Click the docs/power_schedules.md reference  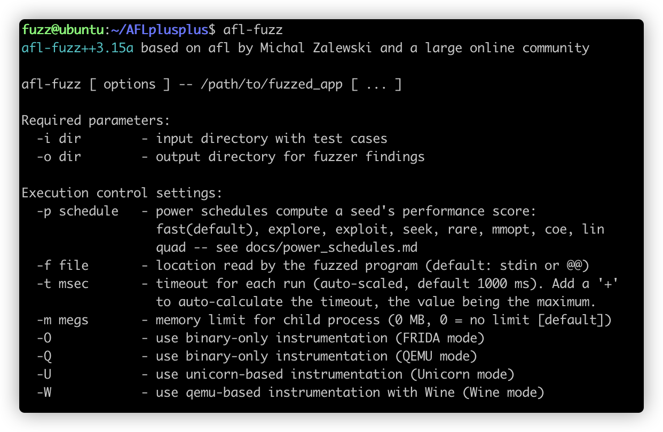(x=331, y=247)
